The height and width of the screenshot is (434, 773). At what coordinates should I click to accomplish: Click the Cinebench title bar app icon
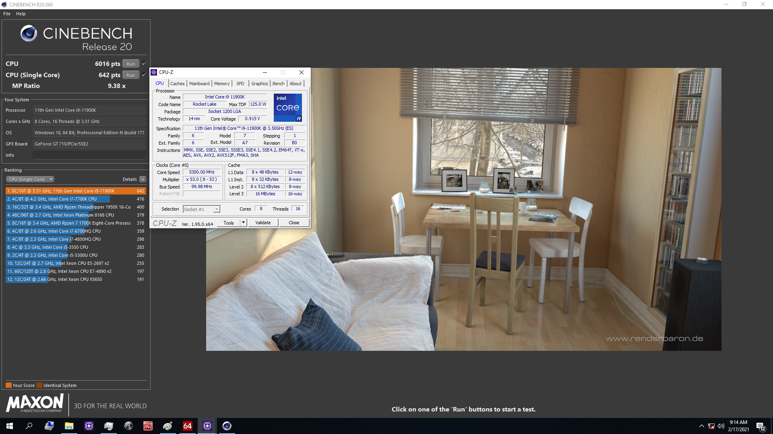tap(4, 4)
